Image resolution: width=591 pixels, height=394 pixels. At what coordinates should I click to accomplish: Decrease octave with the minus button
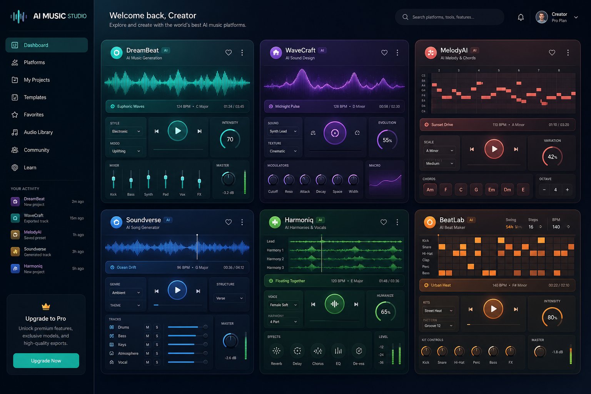tap(544, 190)
